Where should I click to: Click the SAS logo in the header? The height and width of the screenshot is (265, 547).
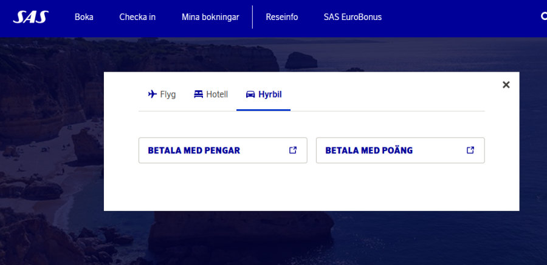point(30,16)
